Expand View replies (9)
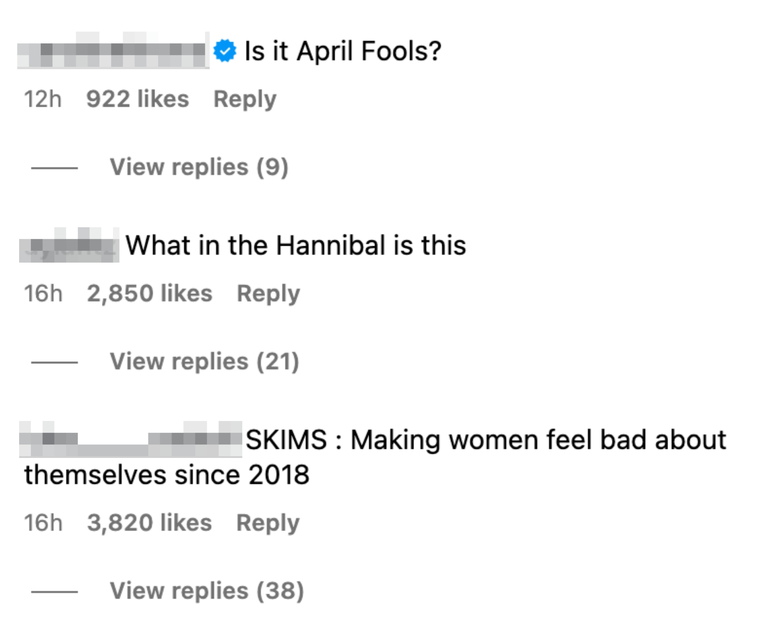This screenshot has width=782, height=626. [199, 167]
